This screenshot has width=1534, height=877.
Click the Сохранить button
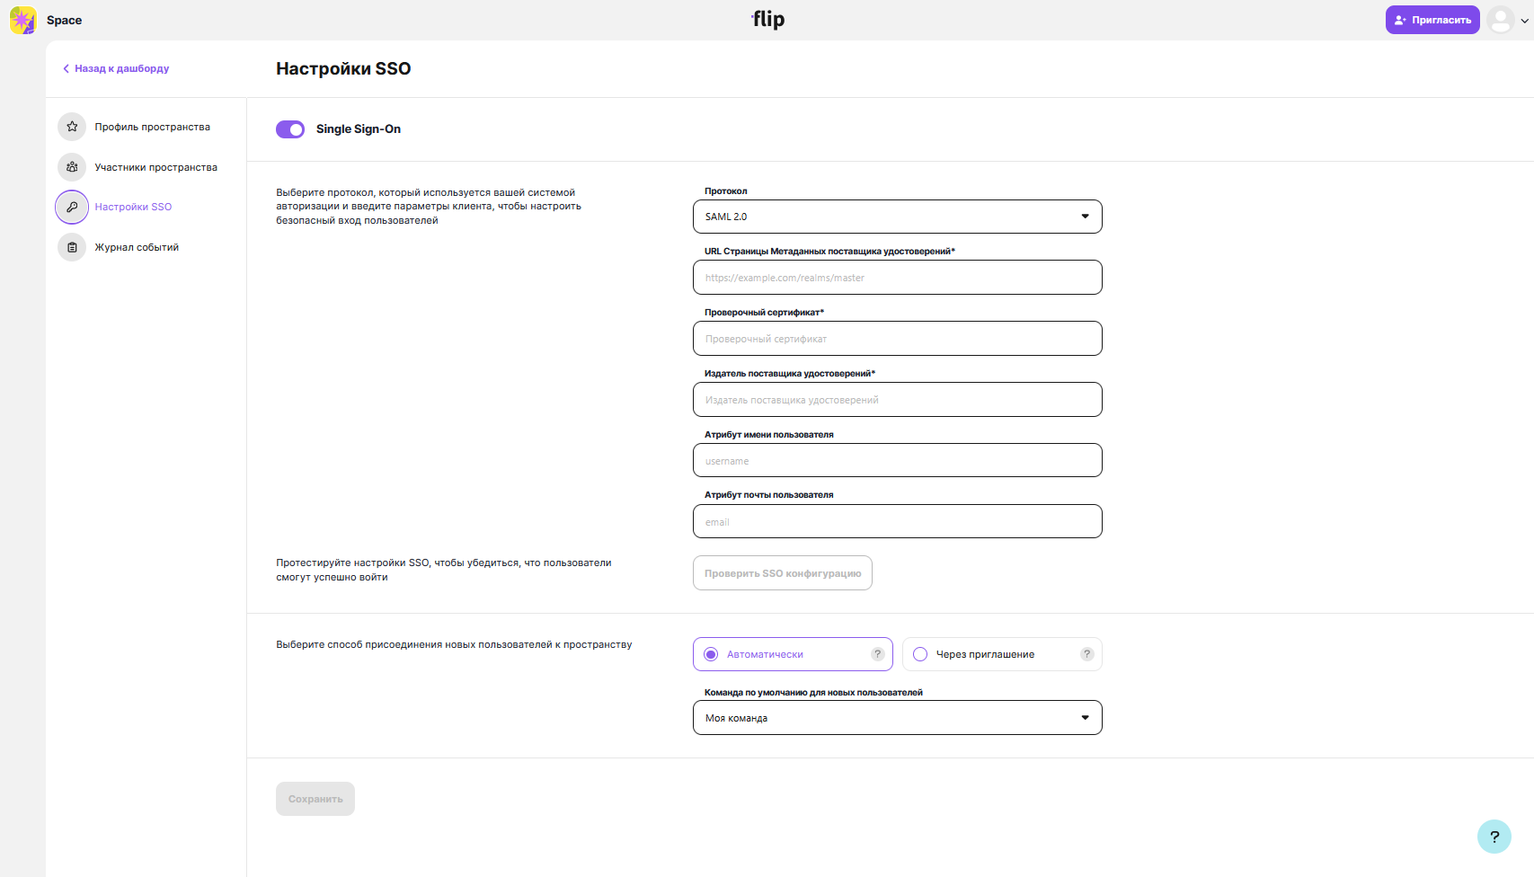coord(315,799)
